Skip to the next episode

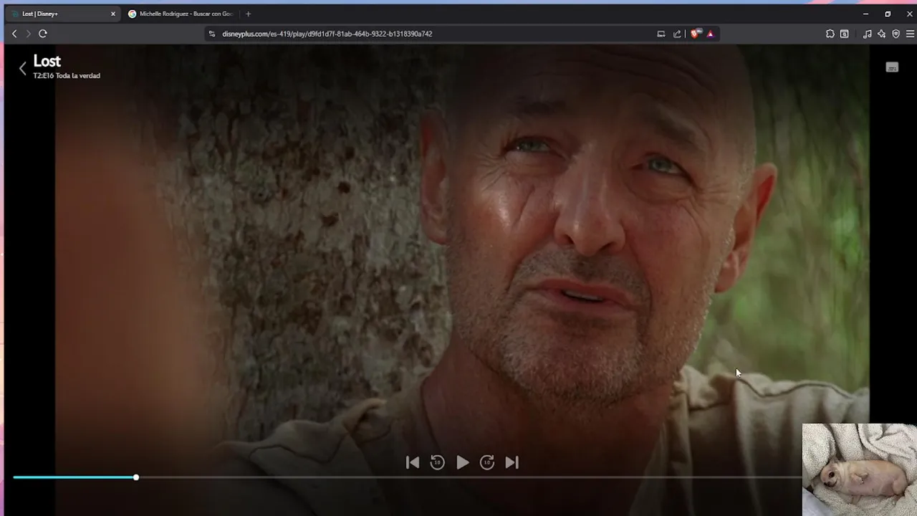[x=512, y=463]
